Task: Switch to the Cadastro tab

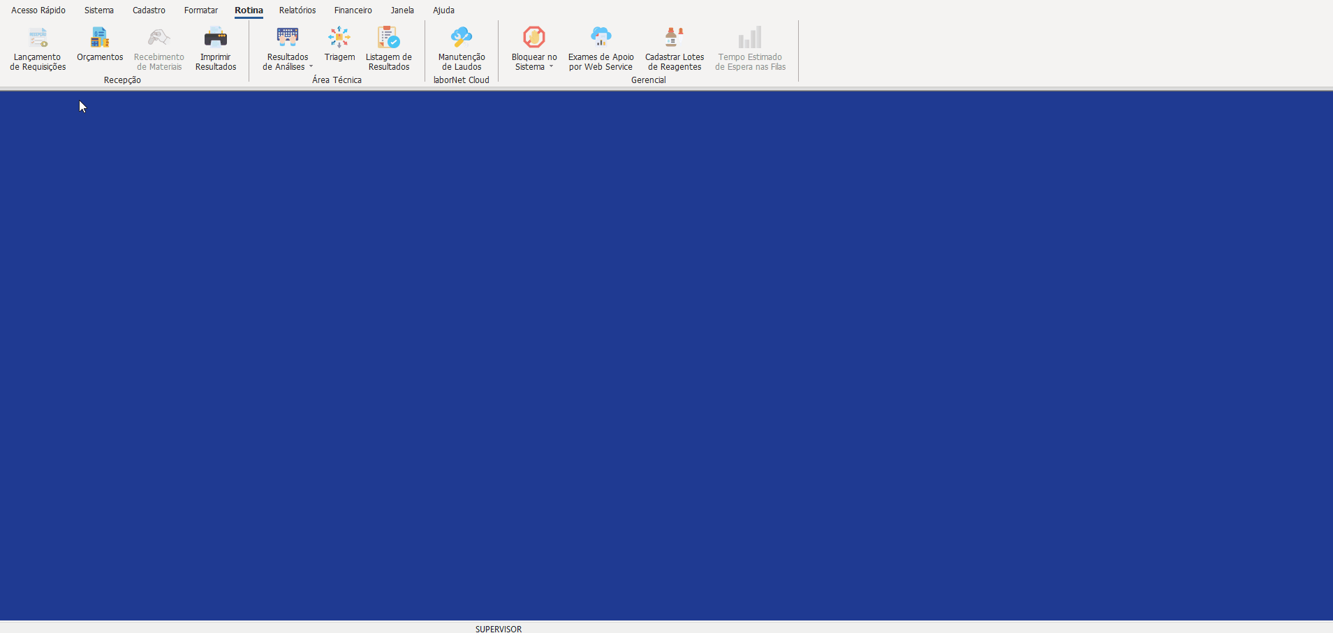Action: [x=149, y=10]
